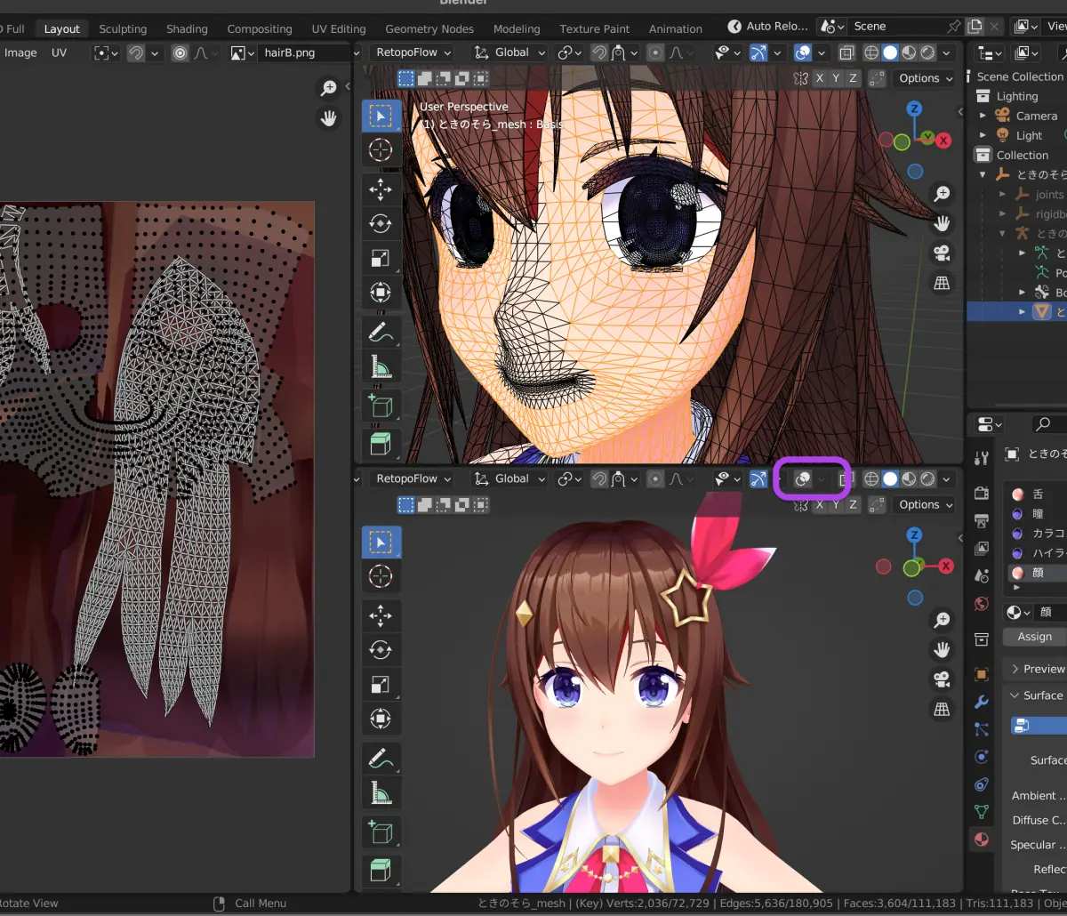
Task: Open the Modifiers wrench properties tab
Action: (x=982, y=702)
